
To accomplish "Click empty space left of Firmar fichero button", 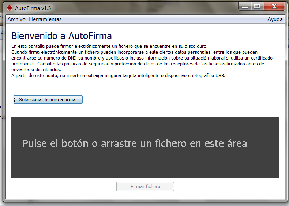I will 62,186.
